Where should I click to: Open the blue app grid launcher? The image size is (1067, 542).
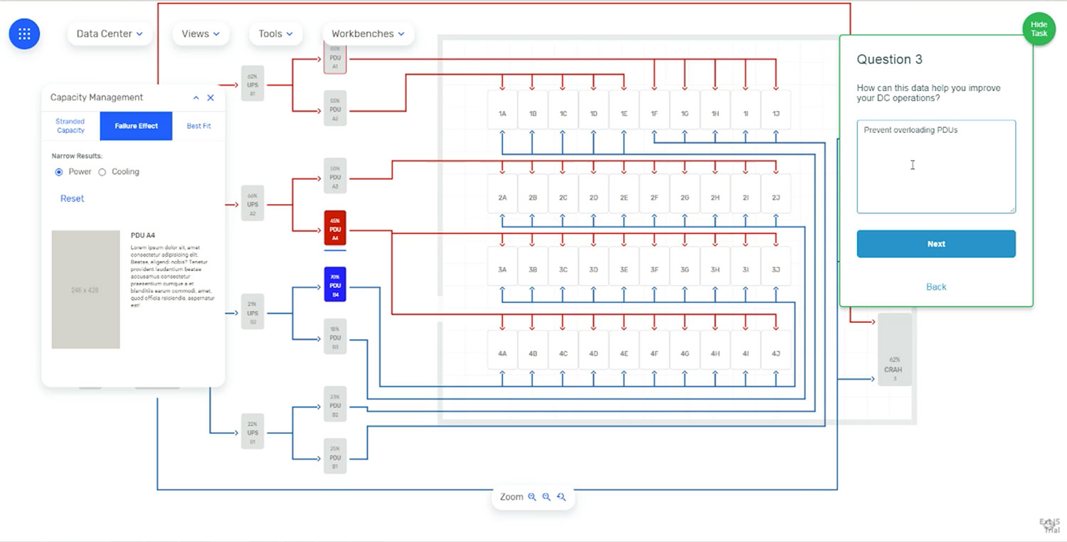[x=24, y=33]
